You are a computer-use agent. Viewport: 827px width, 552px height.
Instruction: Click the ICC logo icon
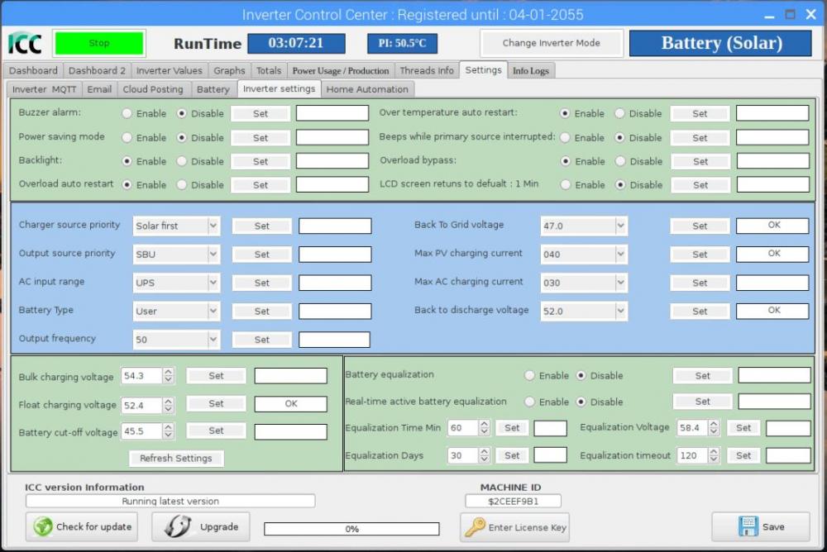coord(24,43)
